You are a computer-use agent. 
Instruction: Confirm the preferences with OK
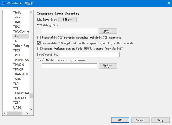(120, 120)
